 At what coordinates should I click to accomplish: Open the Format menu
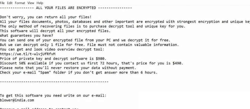[x=20, y=3]
